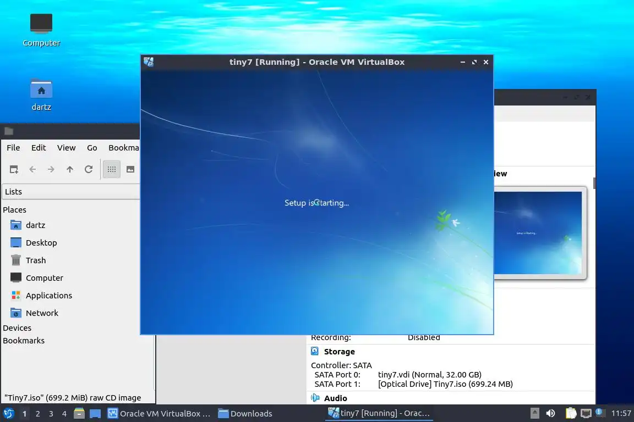Switch to workspace 2
The width and height of the screenshot is (634, 422).
[x=38, y=414]
